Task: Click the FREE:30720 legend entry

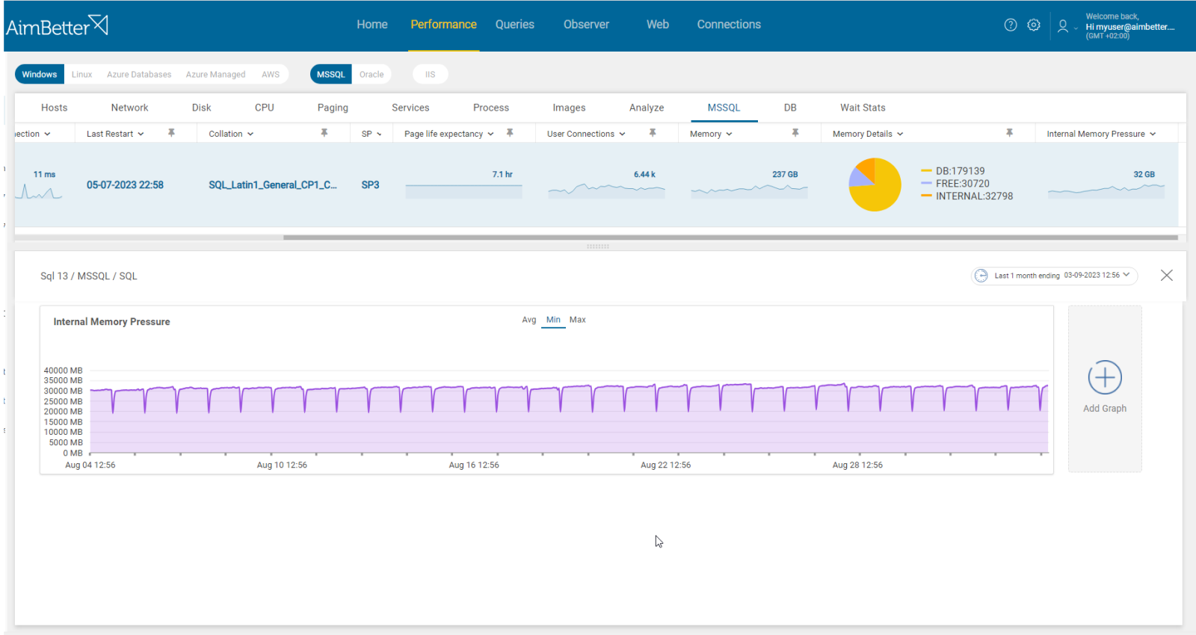Action: click(955, 184)
